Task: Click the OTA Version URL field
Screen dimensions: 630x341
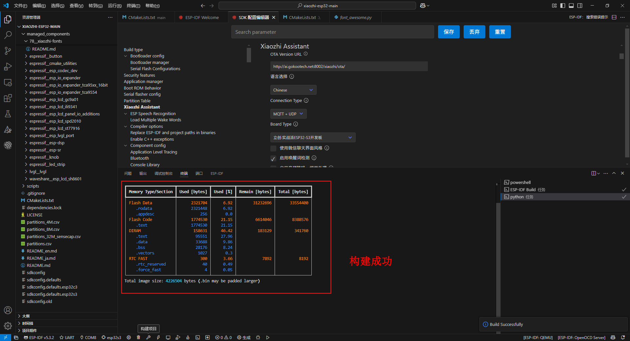Action: (x=349, y=66)
